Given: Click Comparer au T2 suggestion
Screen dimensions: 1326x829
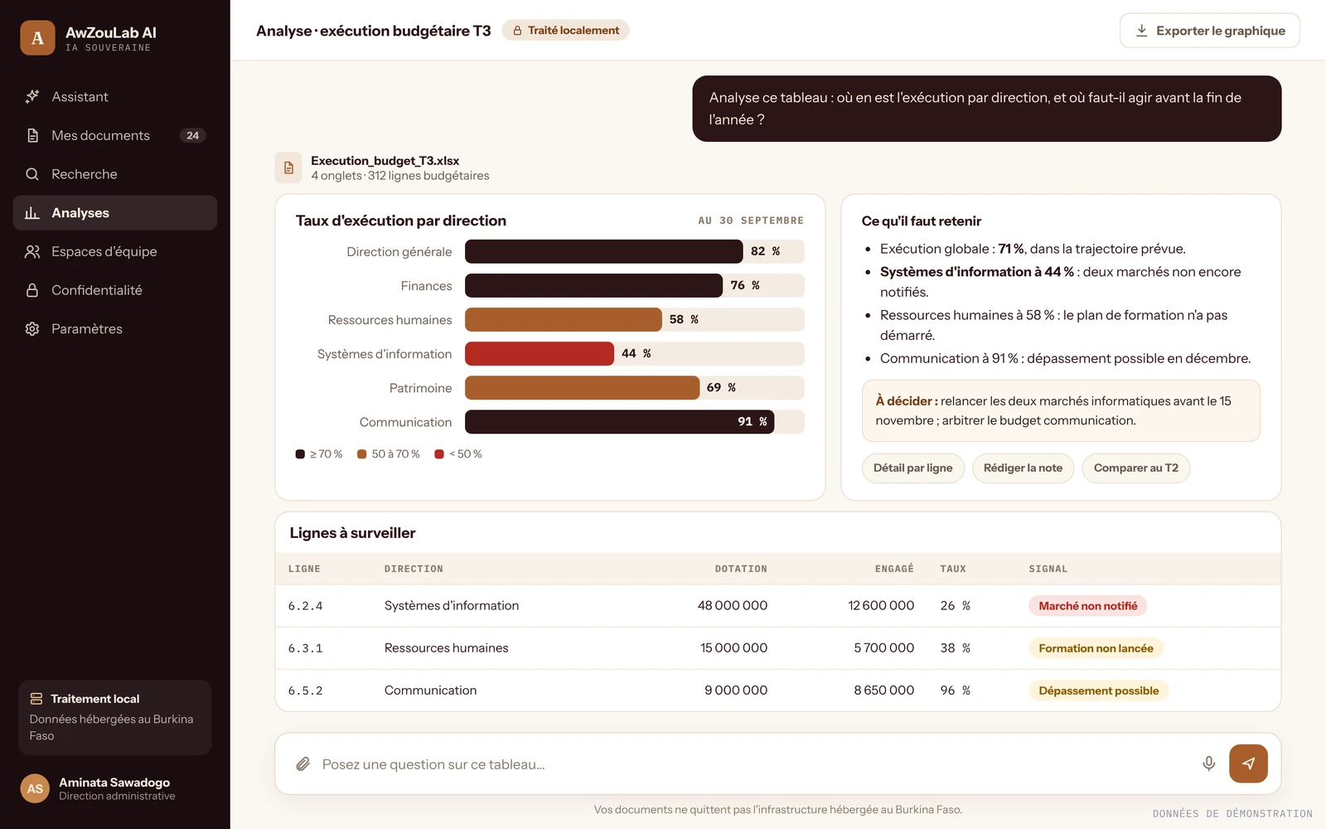Looking at the screenshot, I should (x=1135, y=468).
